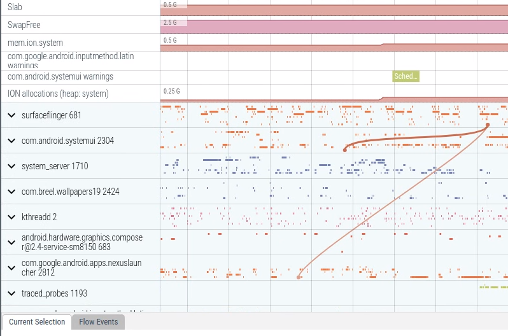Select the SwapFree track label

(x=24, y=25)
